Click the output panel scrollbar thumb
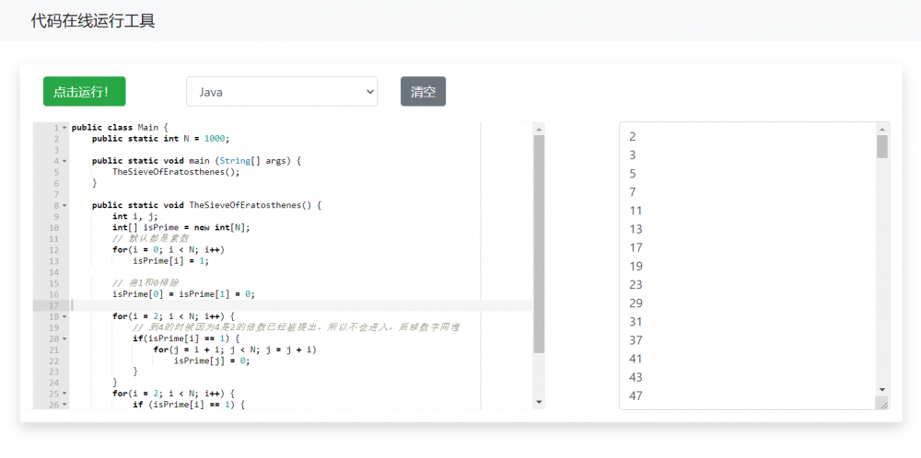The image size is (921, 458). [882, 147]
